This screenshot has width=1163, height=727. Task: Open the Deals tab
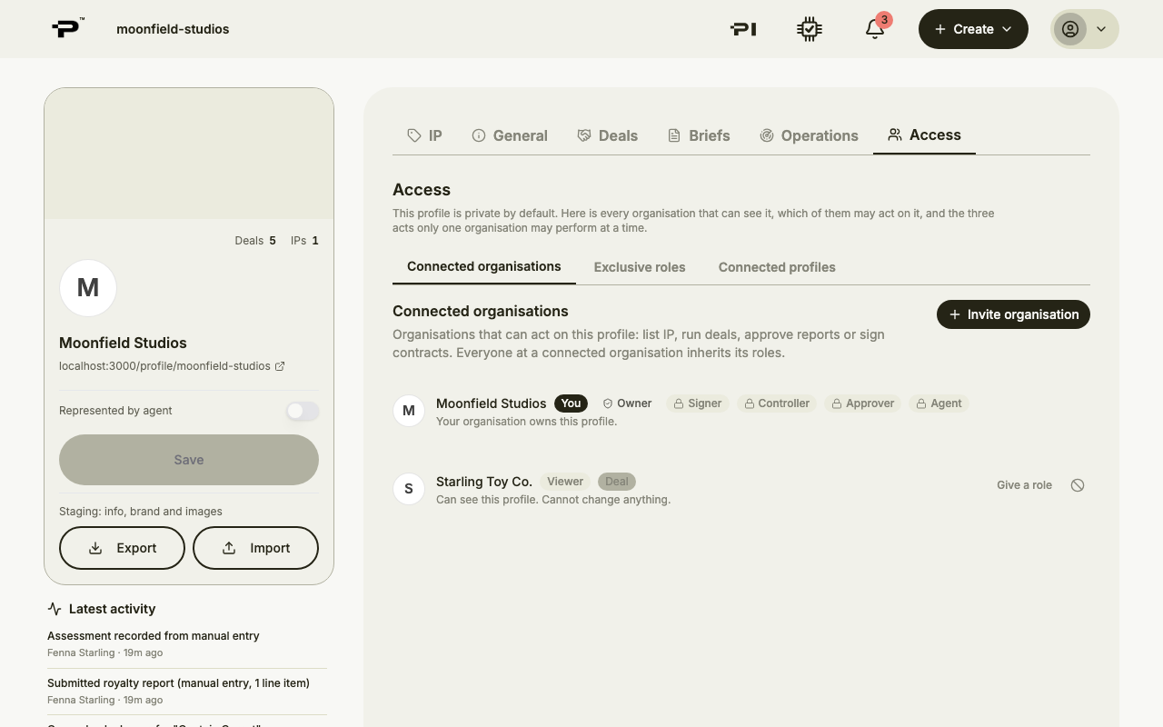click(608, 135)
